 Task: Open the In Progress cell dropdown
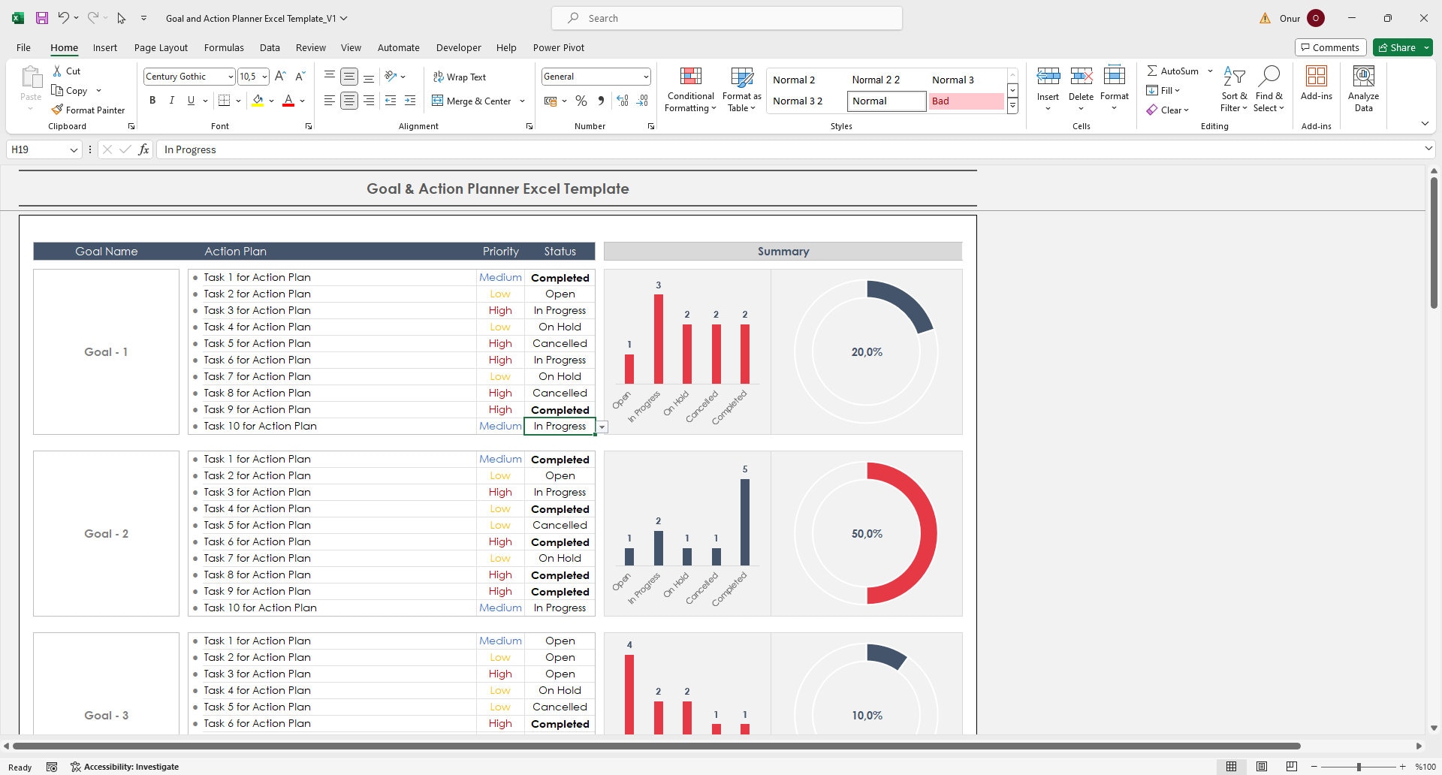[602, 426]
